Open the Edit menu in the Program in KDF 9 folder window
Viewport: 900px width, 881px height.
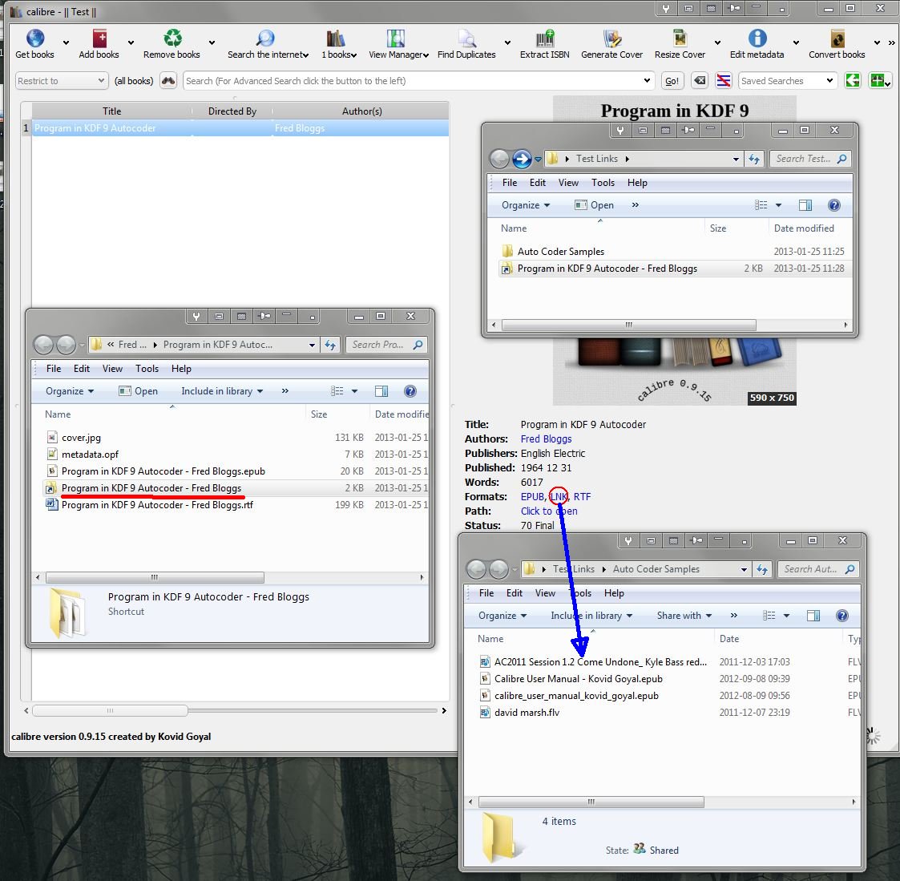pos(82,369)
